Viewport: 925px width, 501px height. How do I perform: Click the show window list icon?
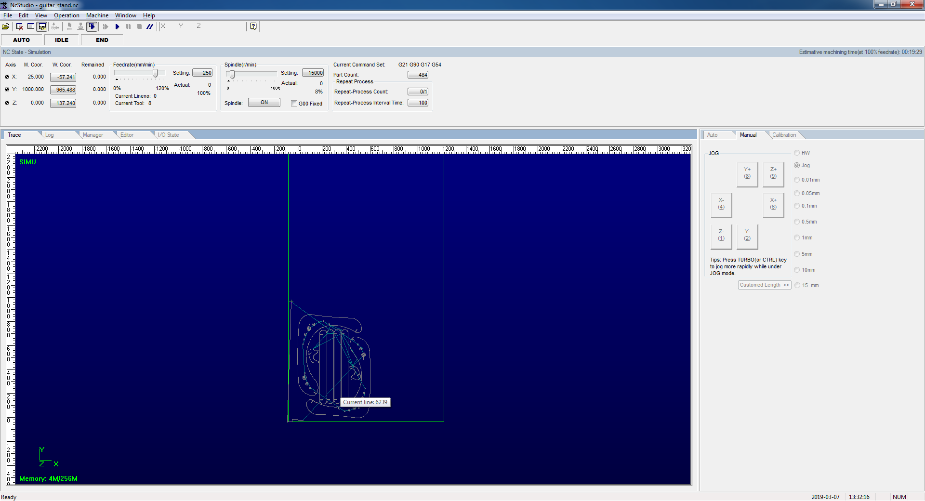(31, 26)
